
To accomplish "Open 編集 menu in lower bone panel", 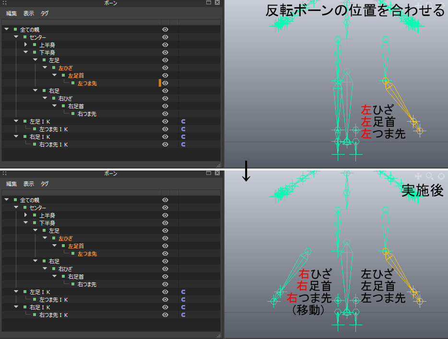I will pyautogui.click(x=12, y=184).
